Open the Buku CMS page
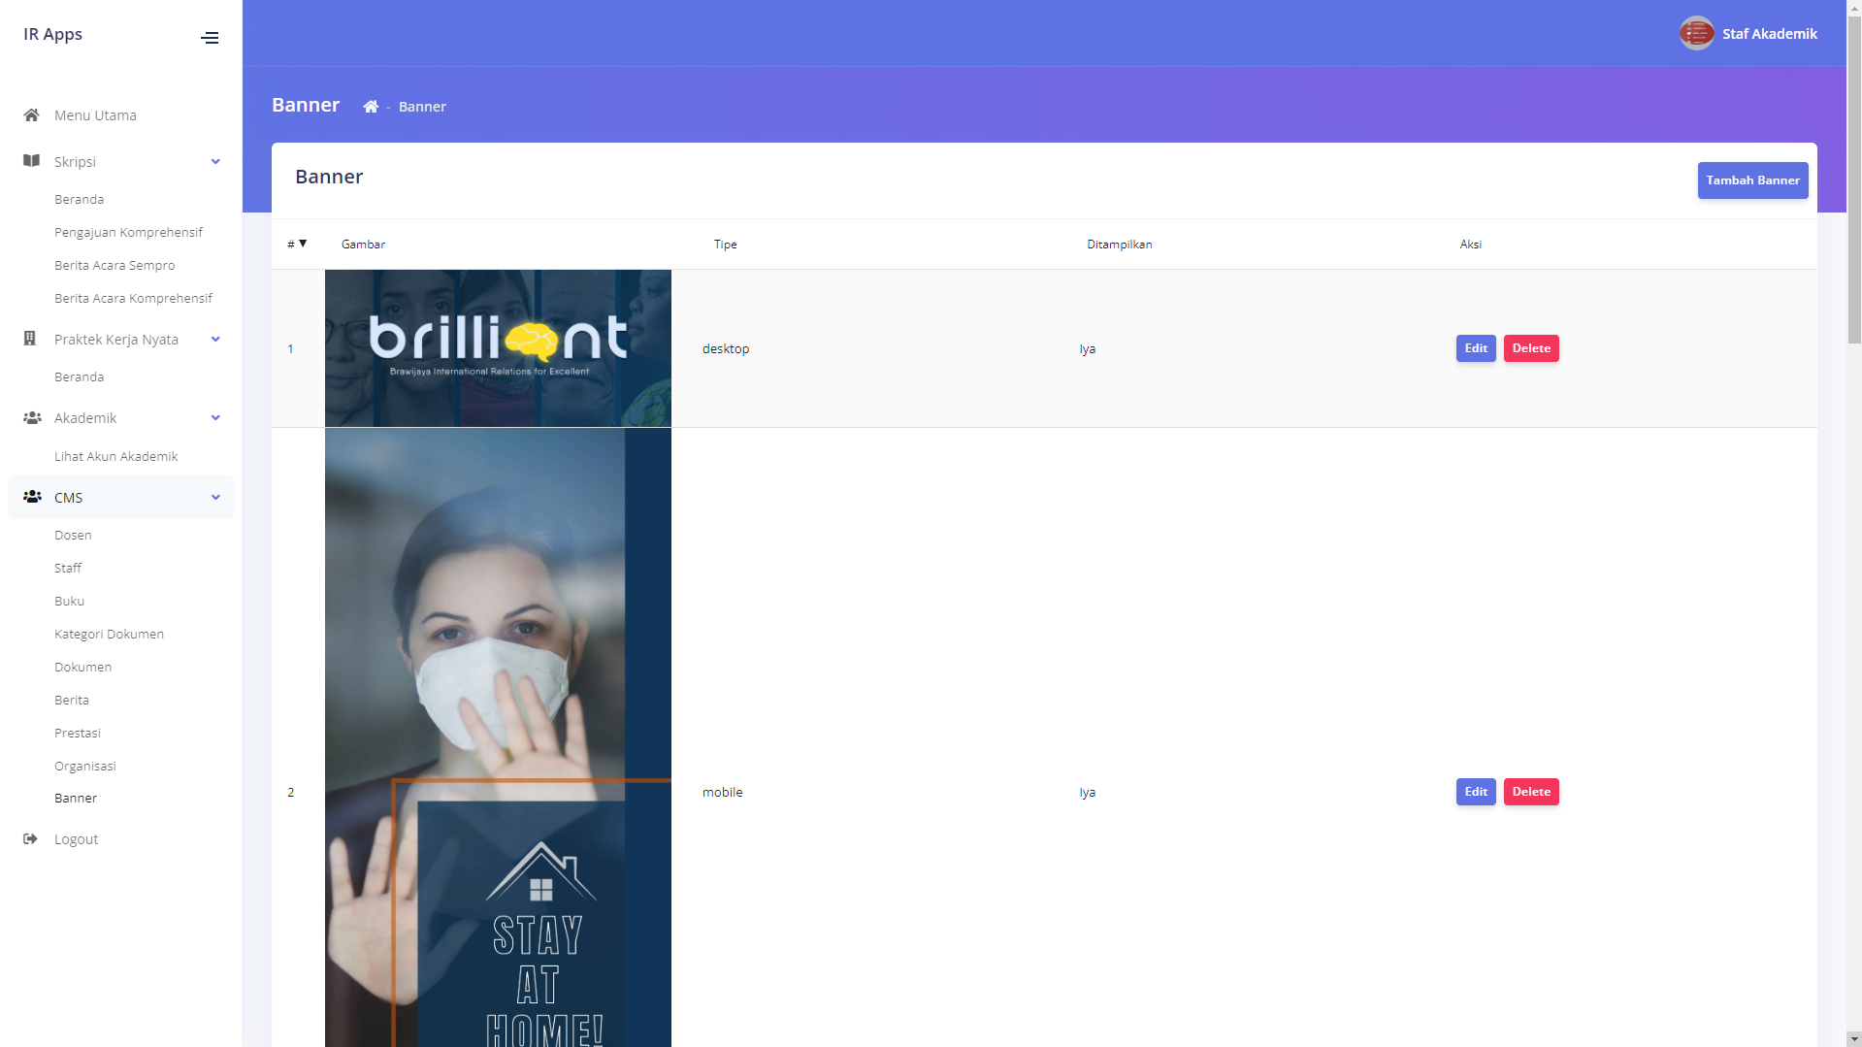Image resolution: width=1862 pixels, height=1047 pixels. pos(69,601)
